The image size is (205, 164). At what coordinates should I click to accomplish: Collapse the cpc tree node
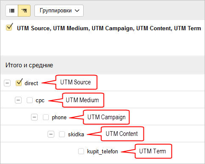tap(18, 100)
